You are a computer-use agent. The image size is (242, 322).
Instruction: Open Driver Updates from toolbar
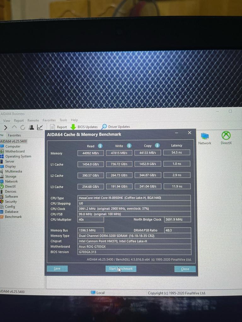click(116, 126)
